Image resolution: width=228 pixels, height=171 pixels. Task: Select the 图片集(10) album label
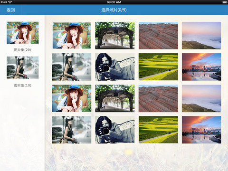23,85
